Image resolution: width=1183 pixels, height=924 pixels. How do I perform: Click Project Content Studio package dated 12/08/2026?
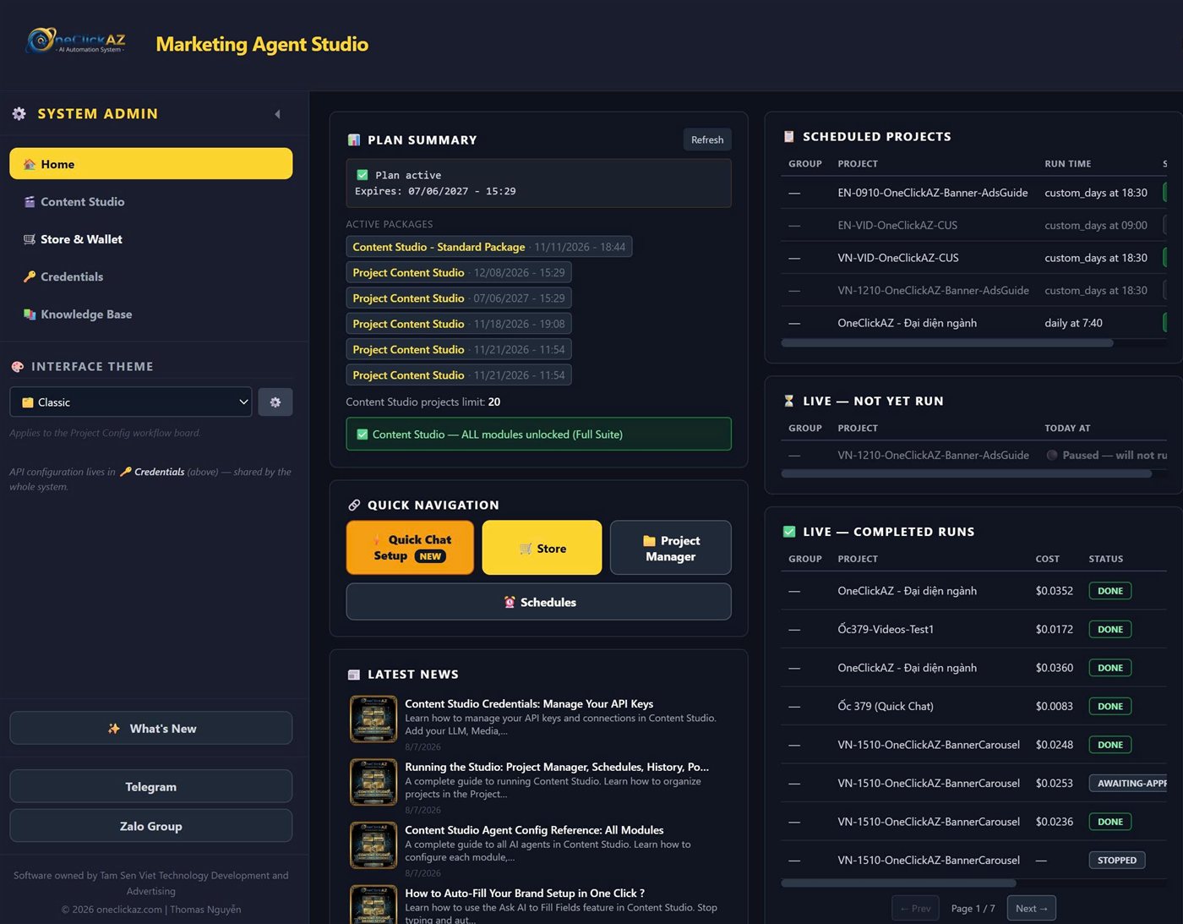click(459, 272)
